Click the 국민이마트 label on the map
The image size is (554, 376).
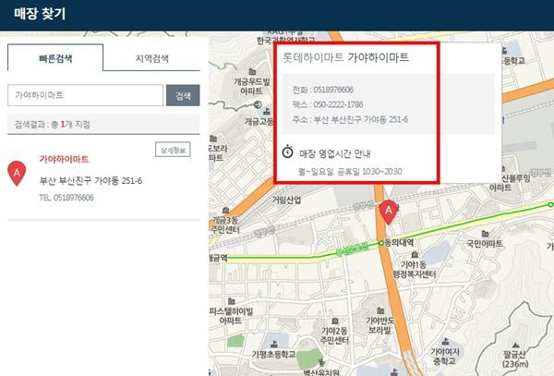pos(485,243)
